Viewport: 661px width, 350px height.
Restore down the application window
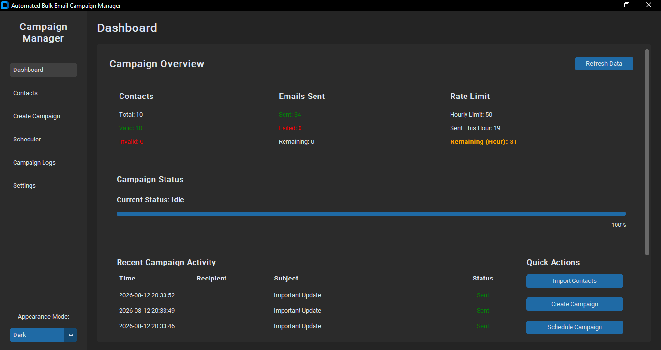(627, 5)
